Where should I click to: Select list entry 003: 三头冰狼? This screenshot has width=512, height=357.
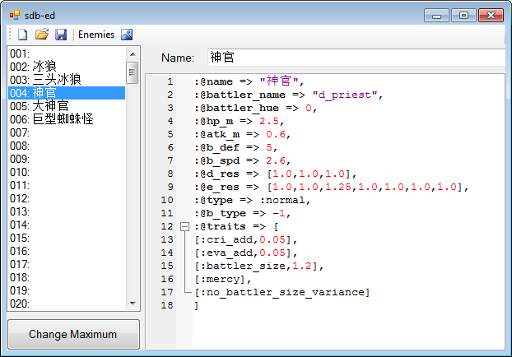67,80
